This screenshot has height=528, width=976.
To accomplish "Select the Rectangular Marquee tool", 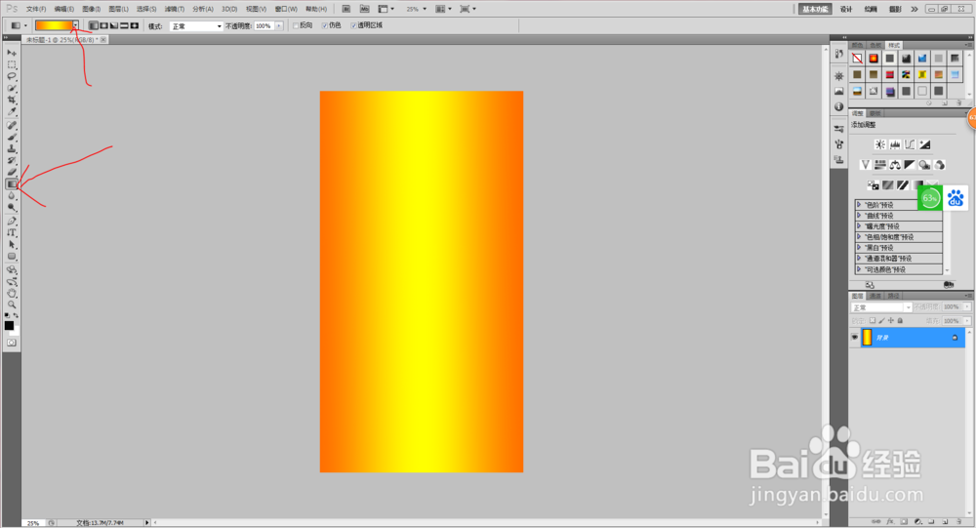I will [x=11, y=64].
